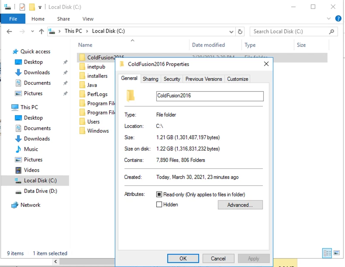The width and height of the screenshot is (345, 267).
Task: Select the Windows folder
Action: coord(98,131)
